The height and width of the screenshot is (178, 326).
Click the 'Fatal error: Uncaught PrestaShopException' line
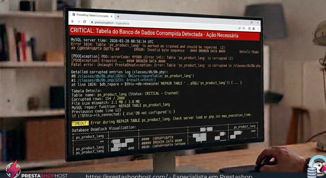point(166,65)
